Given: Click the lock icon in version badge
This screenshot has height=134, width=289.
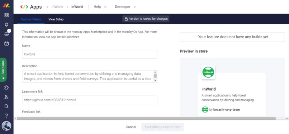Looking at the screenshot, I should [x=126, y=19].
